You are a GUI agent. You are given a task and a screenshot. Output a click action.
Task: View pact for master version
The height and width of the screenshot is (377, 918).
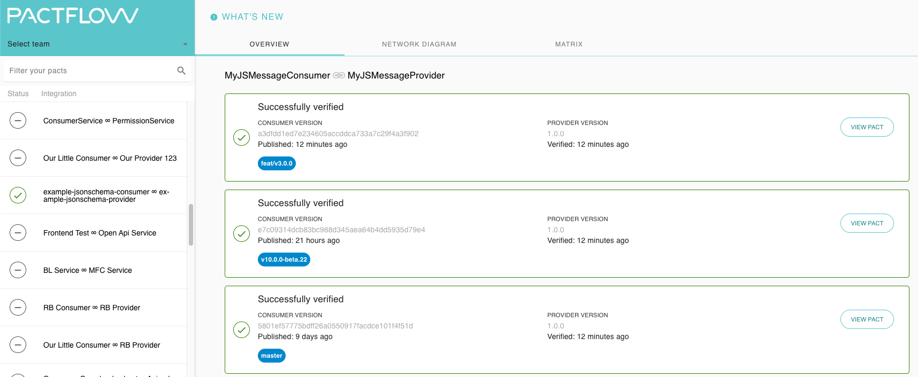pos(867,319)
